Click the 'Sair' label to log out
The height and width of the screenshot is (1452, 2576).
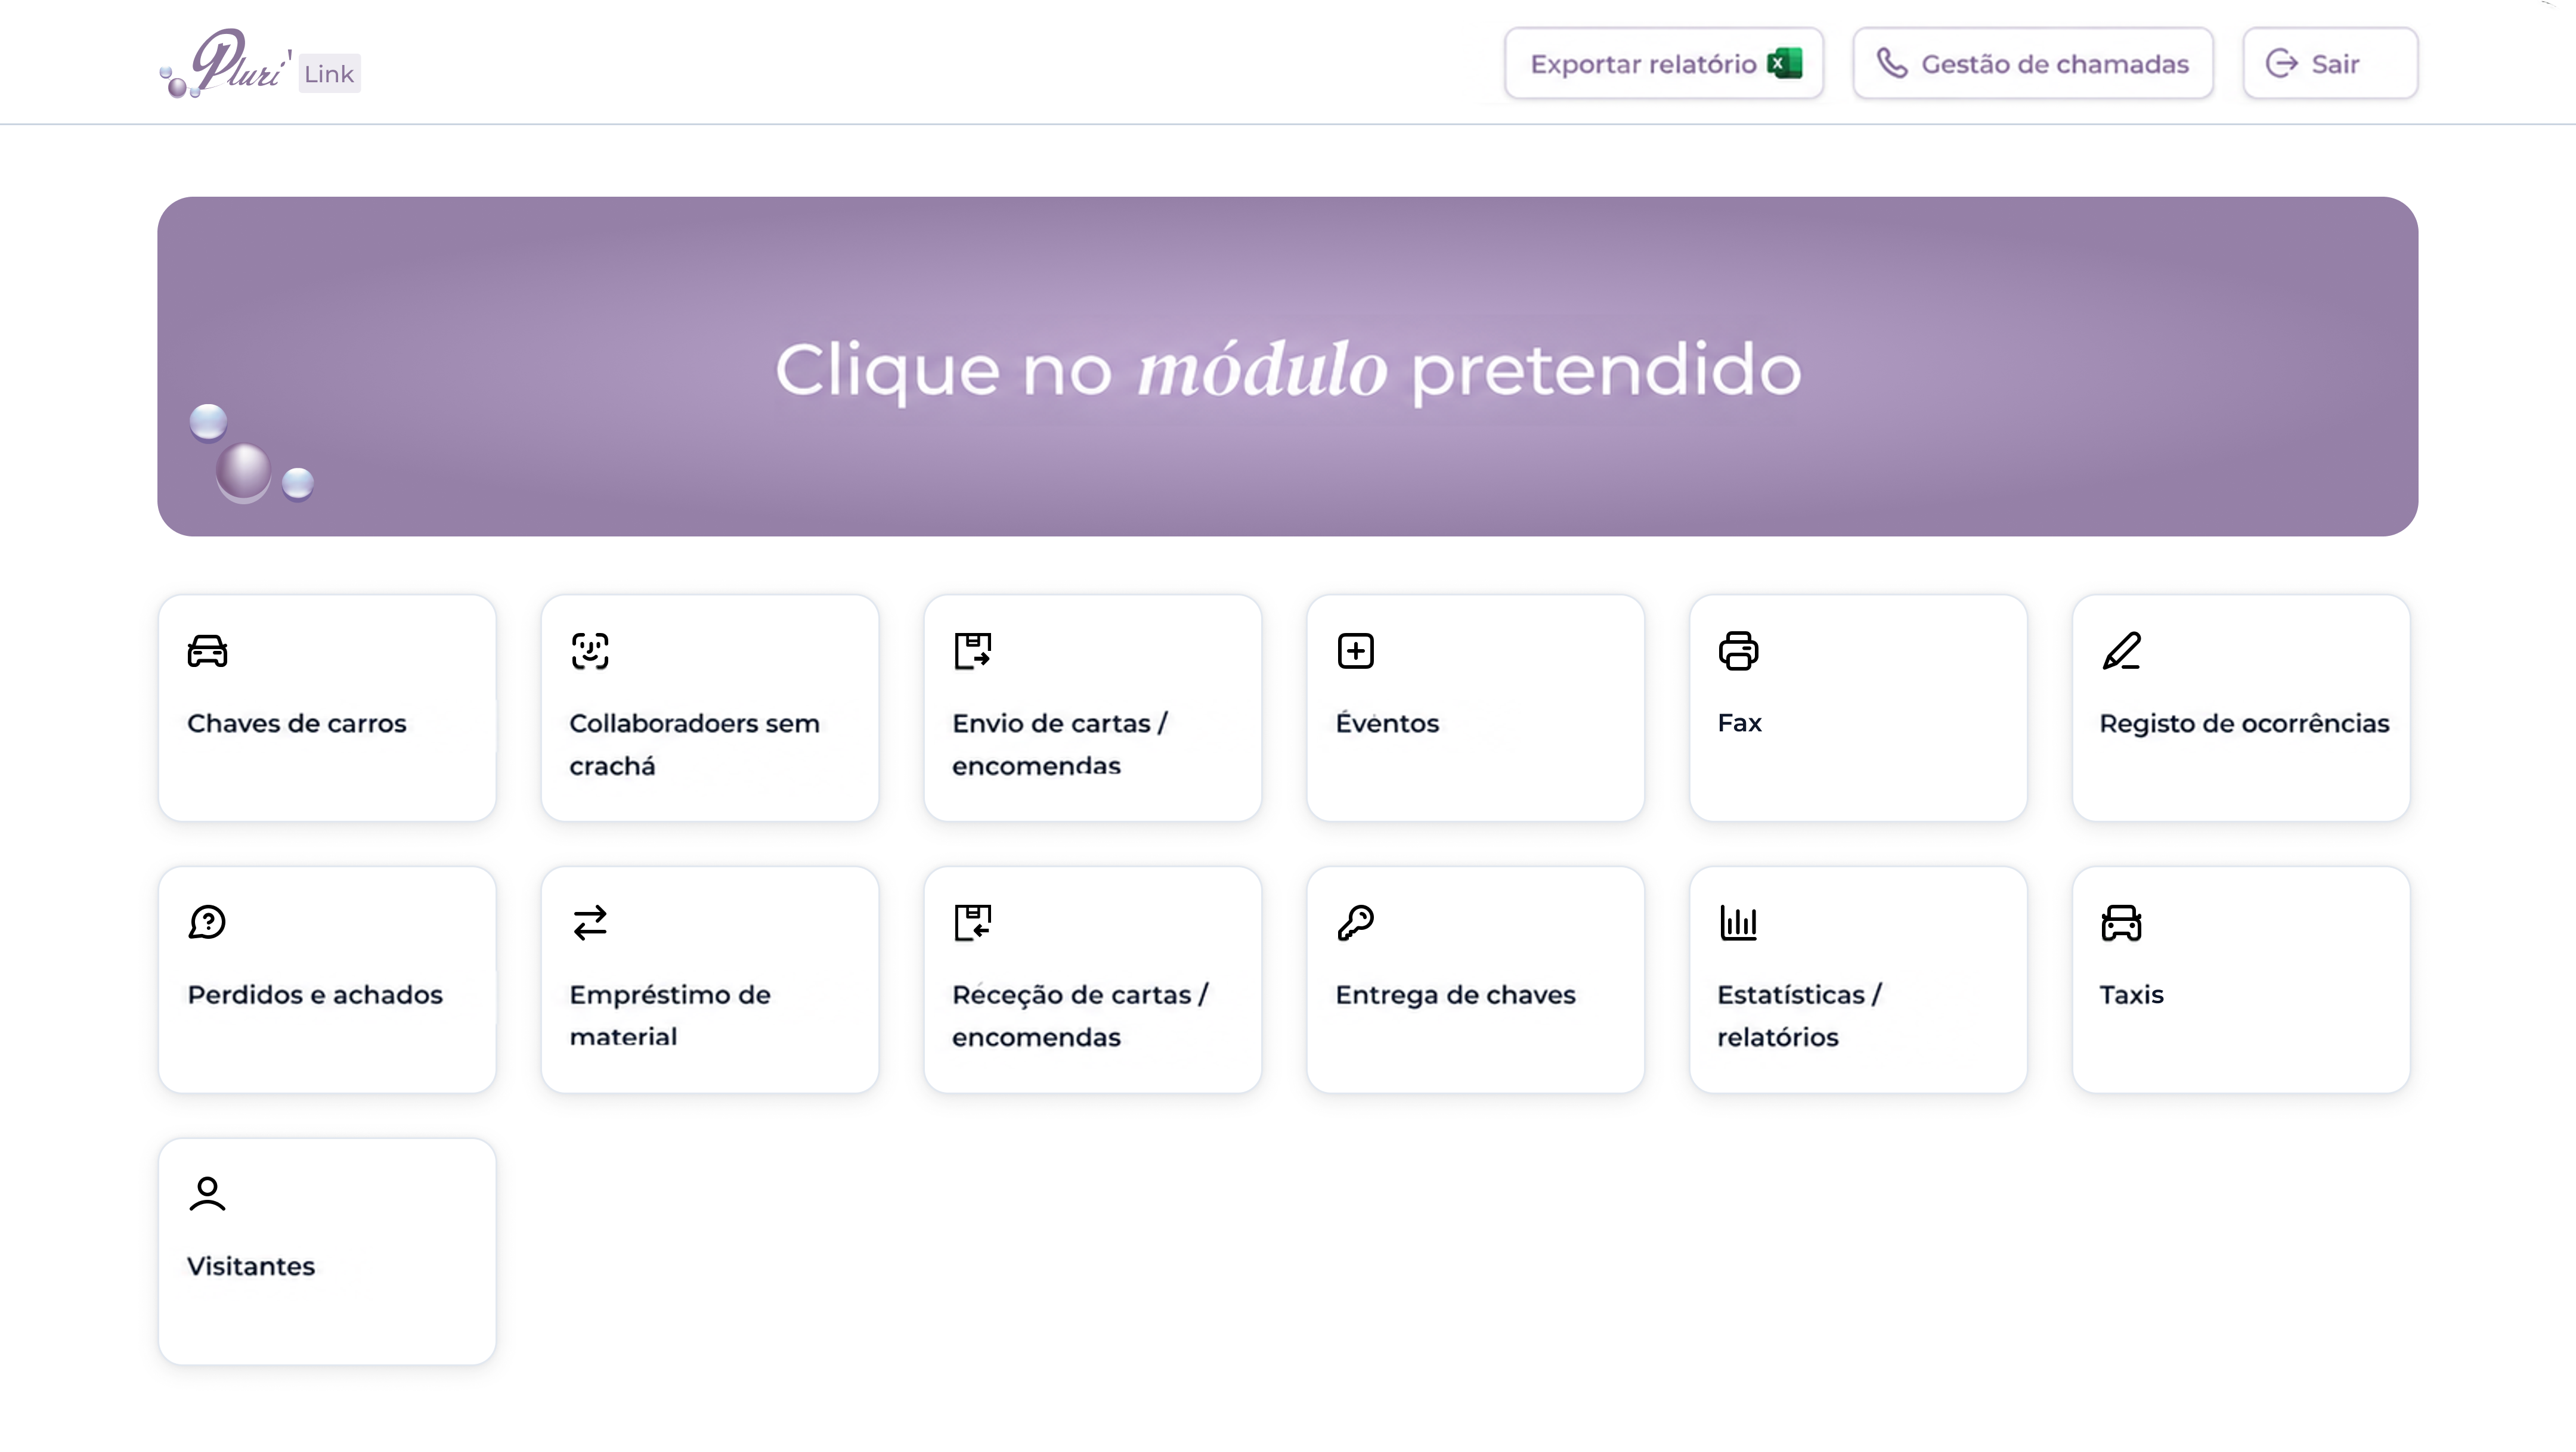tap(2335, 64)
